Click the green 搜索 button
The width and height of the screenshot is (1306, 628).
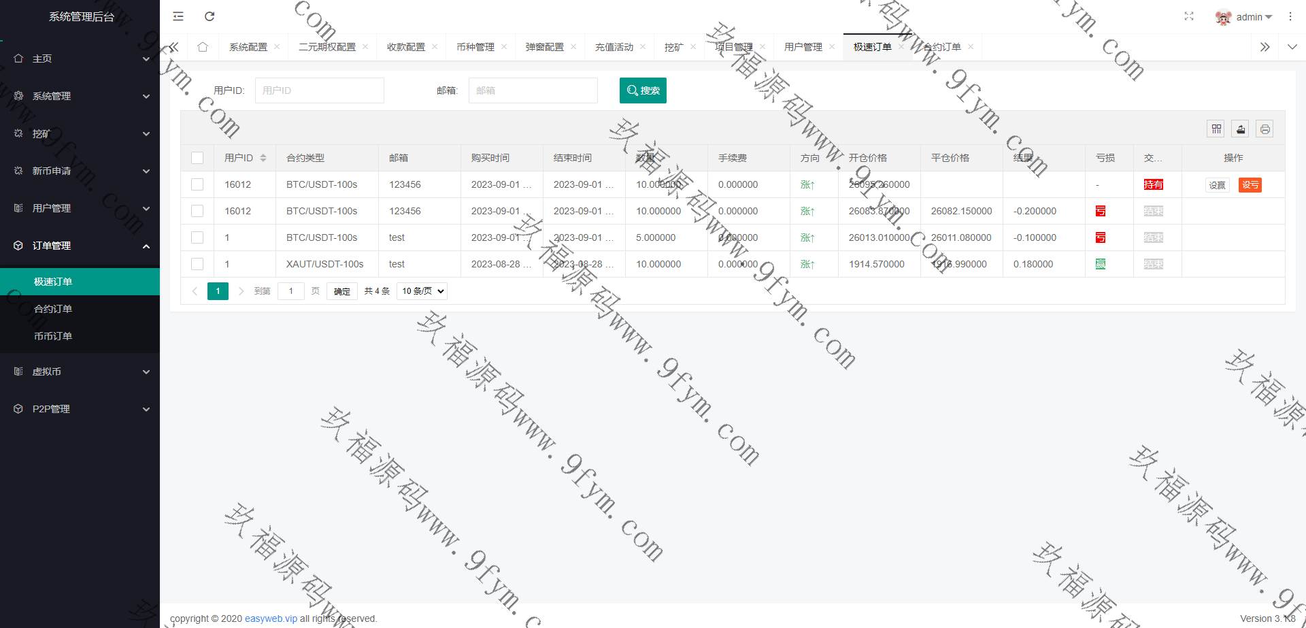(x=643, y=90)
